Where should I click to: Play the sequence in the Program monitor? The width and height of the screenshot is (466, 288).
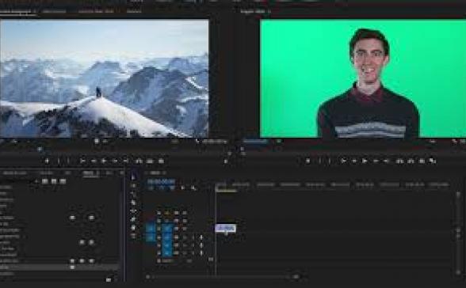pos(365,161)
